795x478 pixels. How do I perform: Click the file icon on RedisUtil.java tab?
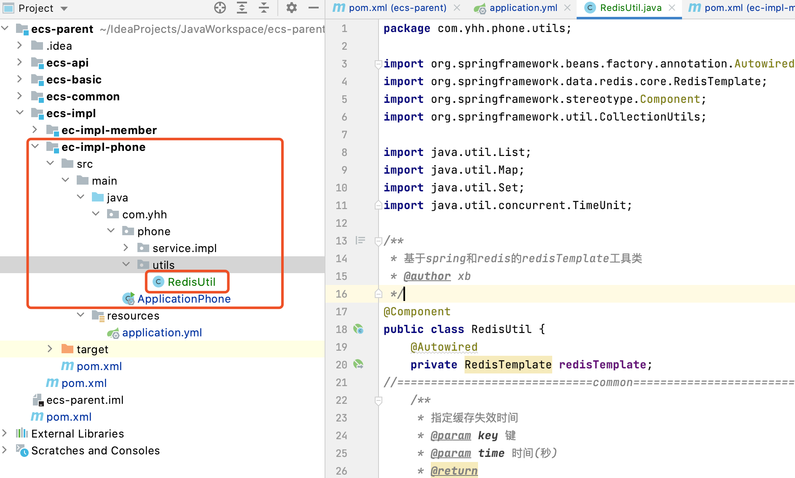click(590, 8)
